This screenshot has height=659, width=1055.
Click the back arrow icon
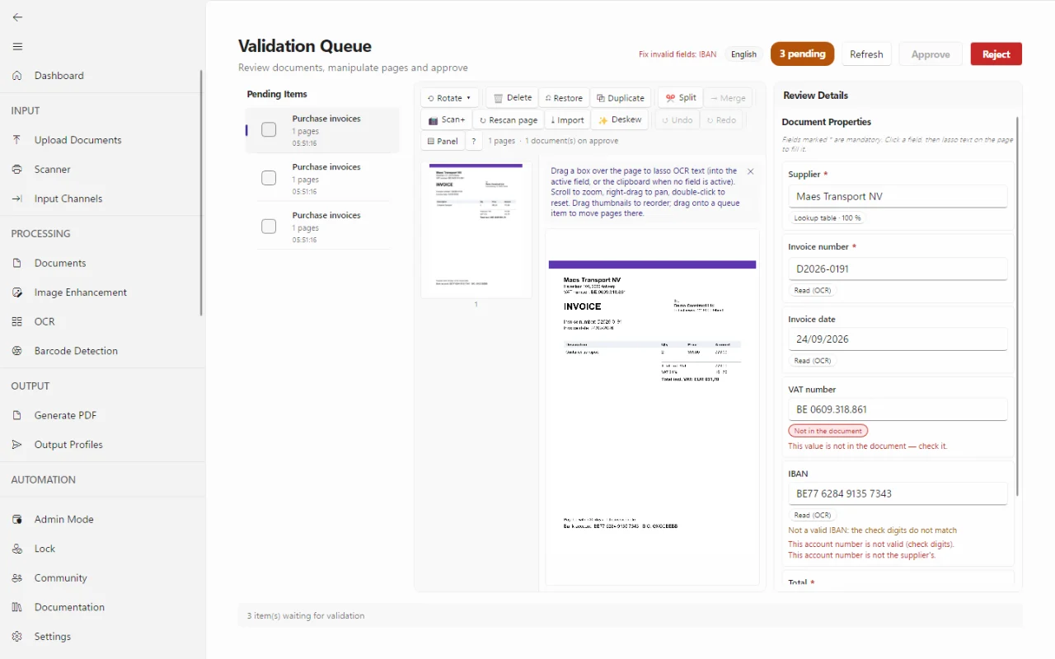pos(17,16)
